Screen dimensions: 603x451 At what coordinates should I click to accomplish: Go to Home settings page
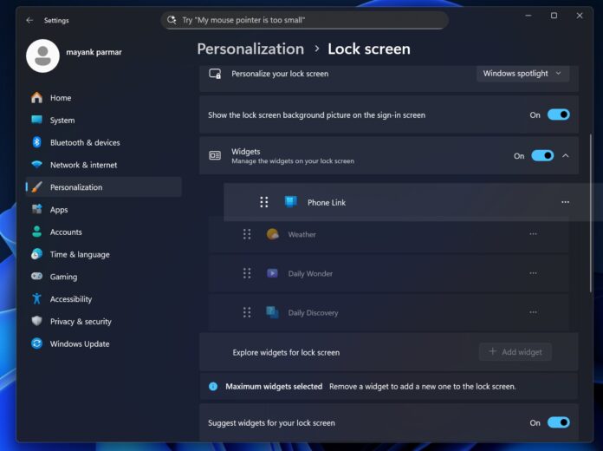tap(103, 97)
